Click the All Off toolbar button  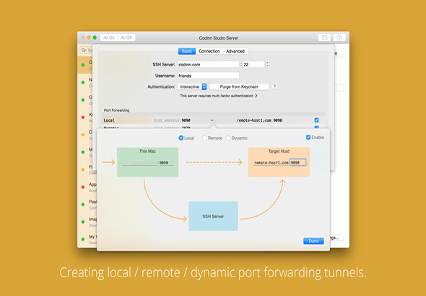[126, 37]
